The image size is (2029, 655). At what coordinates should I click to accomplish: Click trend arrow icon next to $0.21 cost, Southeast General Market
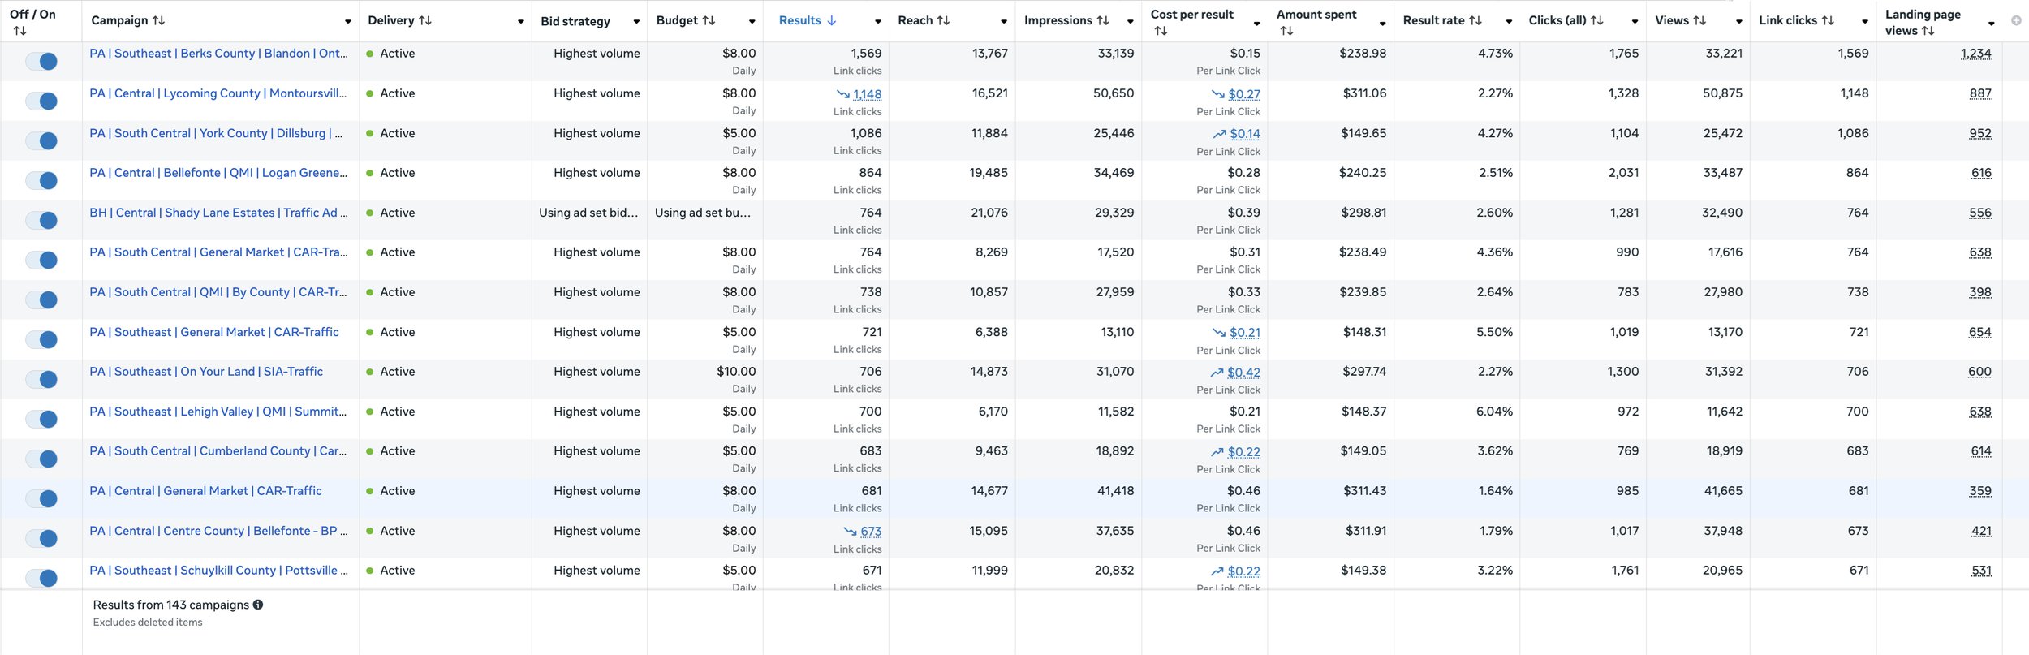[x=1219, y=333]
